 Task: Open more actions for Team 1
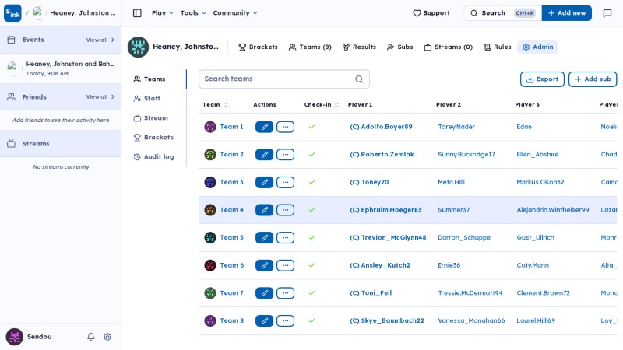[285, 127]
